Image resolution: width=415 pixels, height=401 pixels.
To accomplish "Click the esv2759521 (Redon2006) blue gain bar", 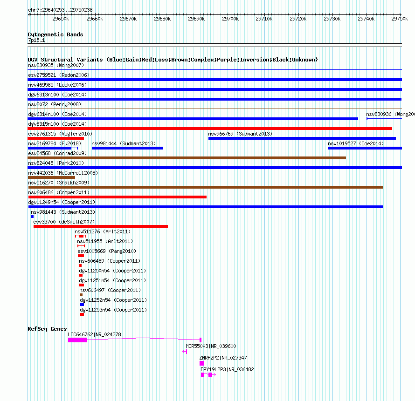I will 214,80.
